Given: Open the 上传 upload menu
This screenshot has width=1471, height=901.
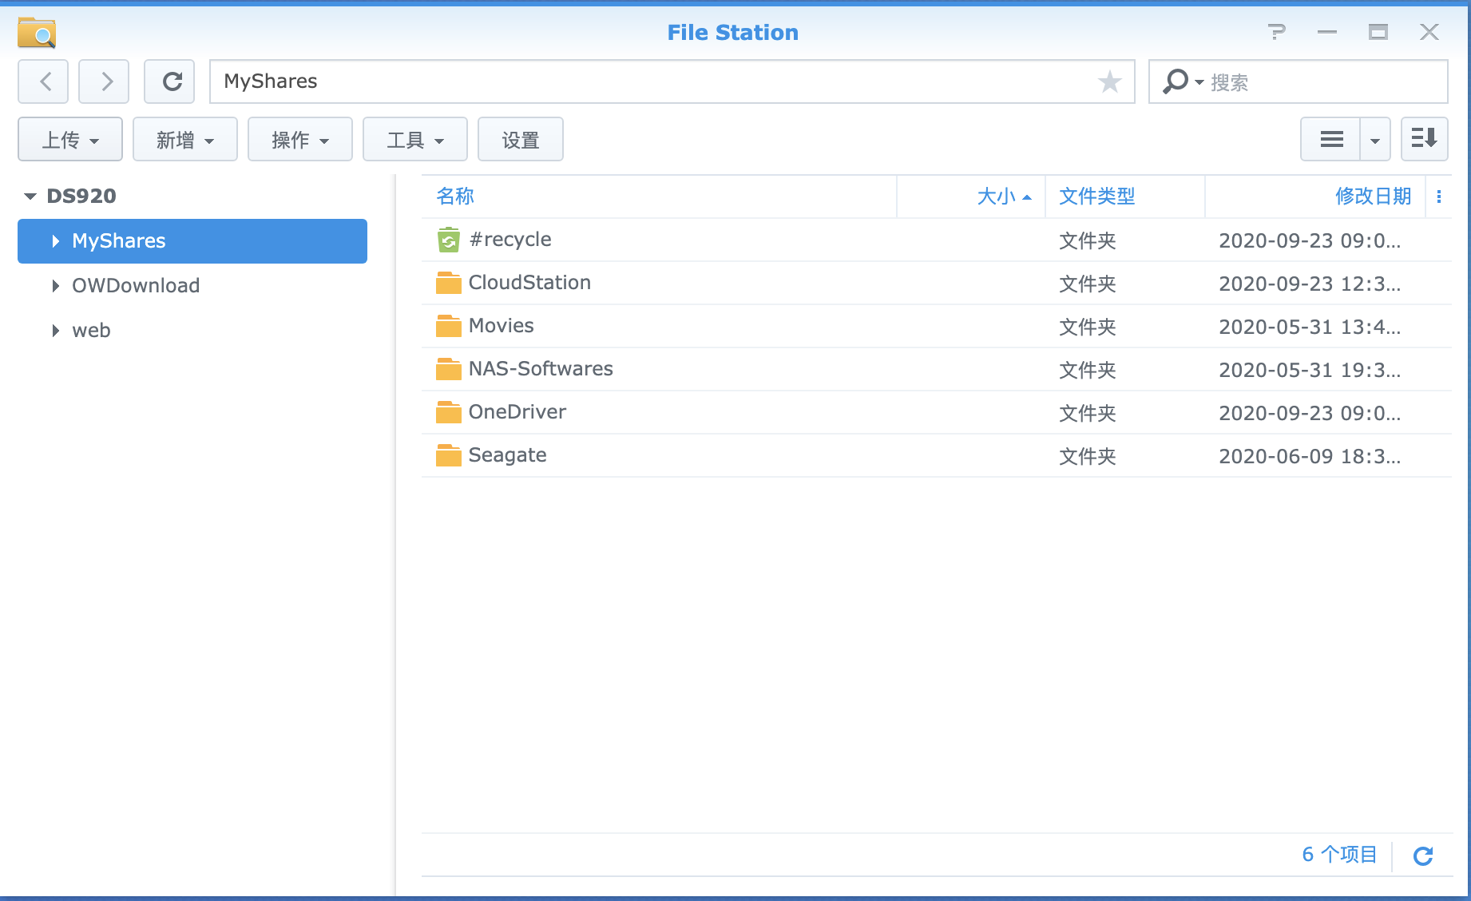Looking at the screenshot, I should (x=70, y=140).
